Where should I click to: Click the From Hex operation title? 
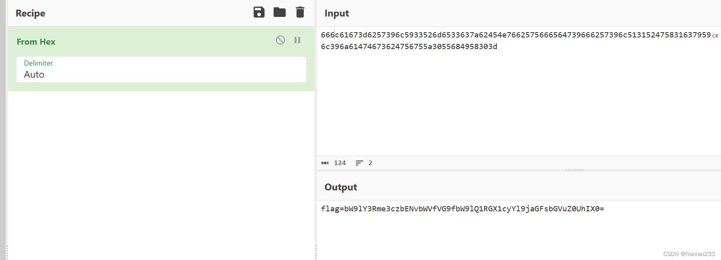click(x=36, y=42)
